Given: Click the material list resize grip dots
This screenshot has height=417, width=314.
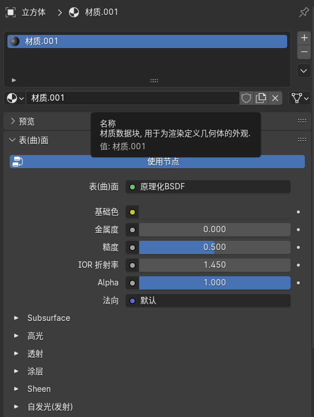Looking at the screenshot, I should coord(154,80).
